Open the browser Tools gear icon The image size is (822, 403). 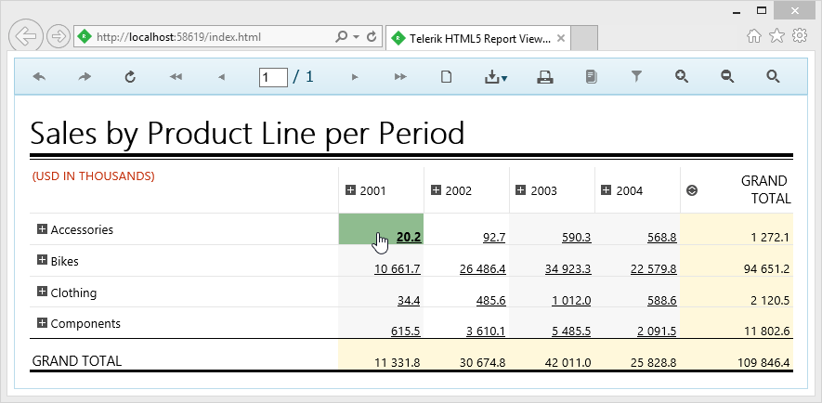tap(800, 35)
